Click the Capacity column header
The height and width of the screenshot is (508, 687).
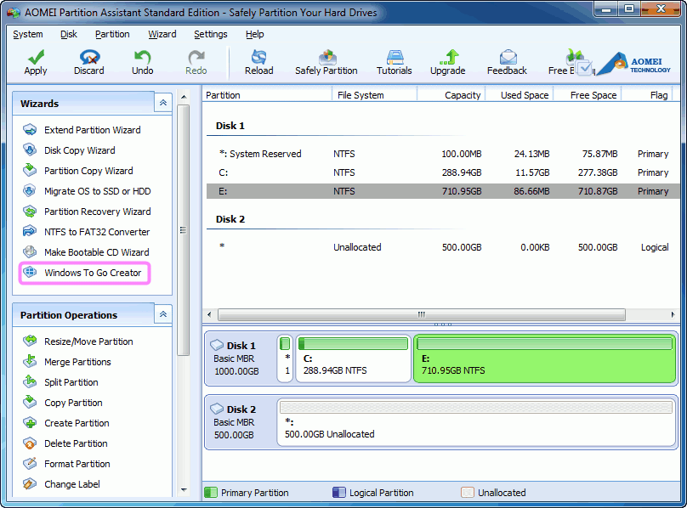coord(451,95)
